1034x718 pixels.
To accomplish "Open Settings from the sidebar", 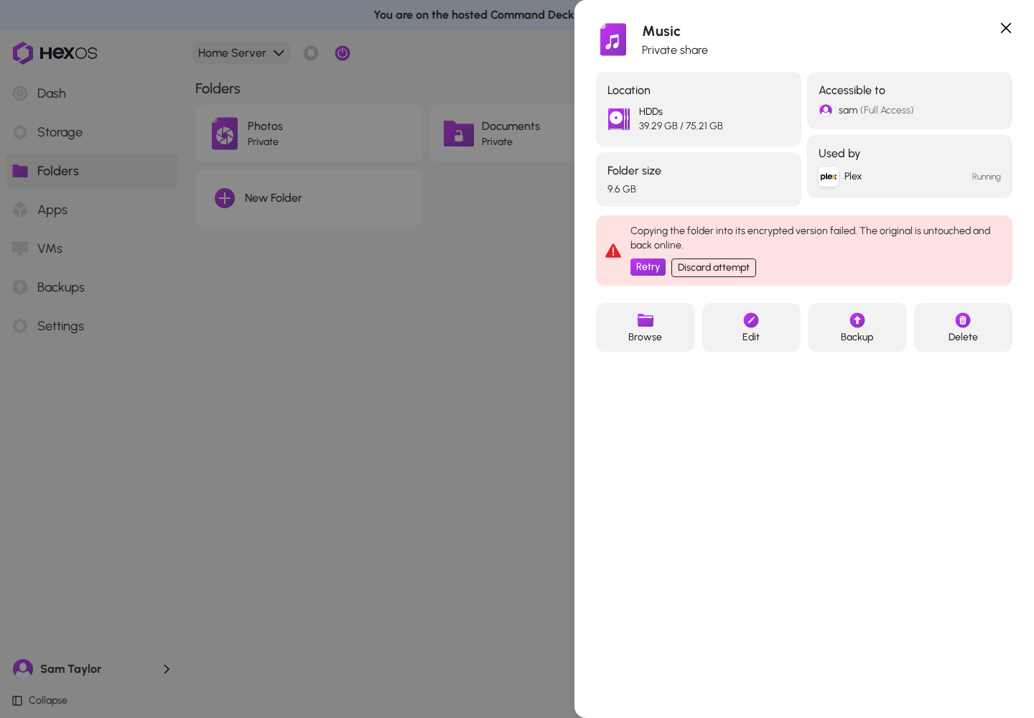I will pos(92,326).
